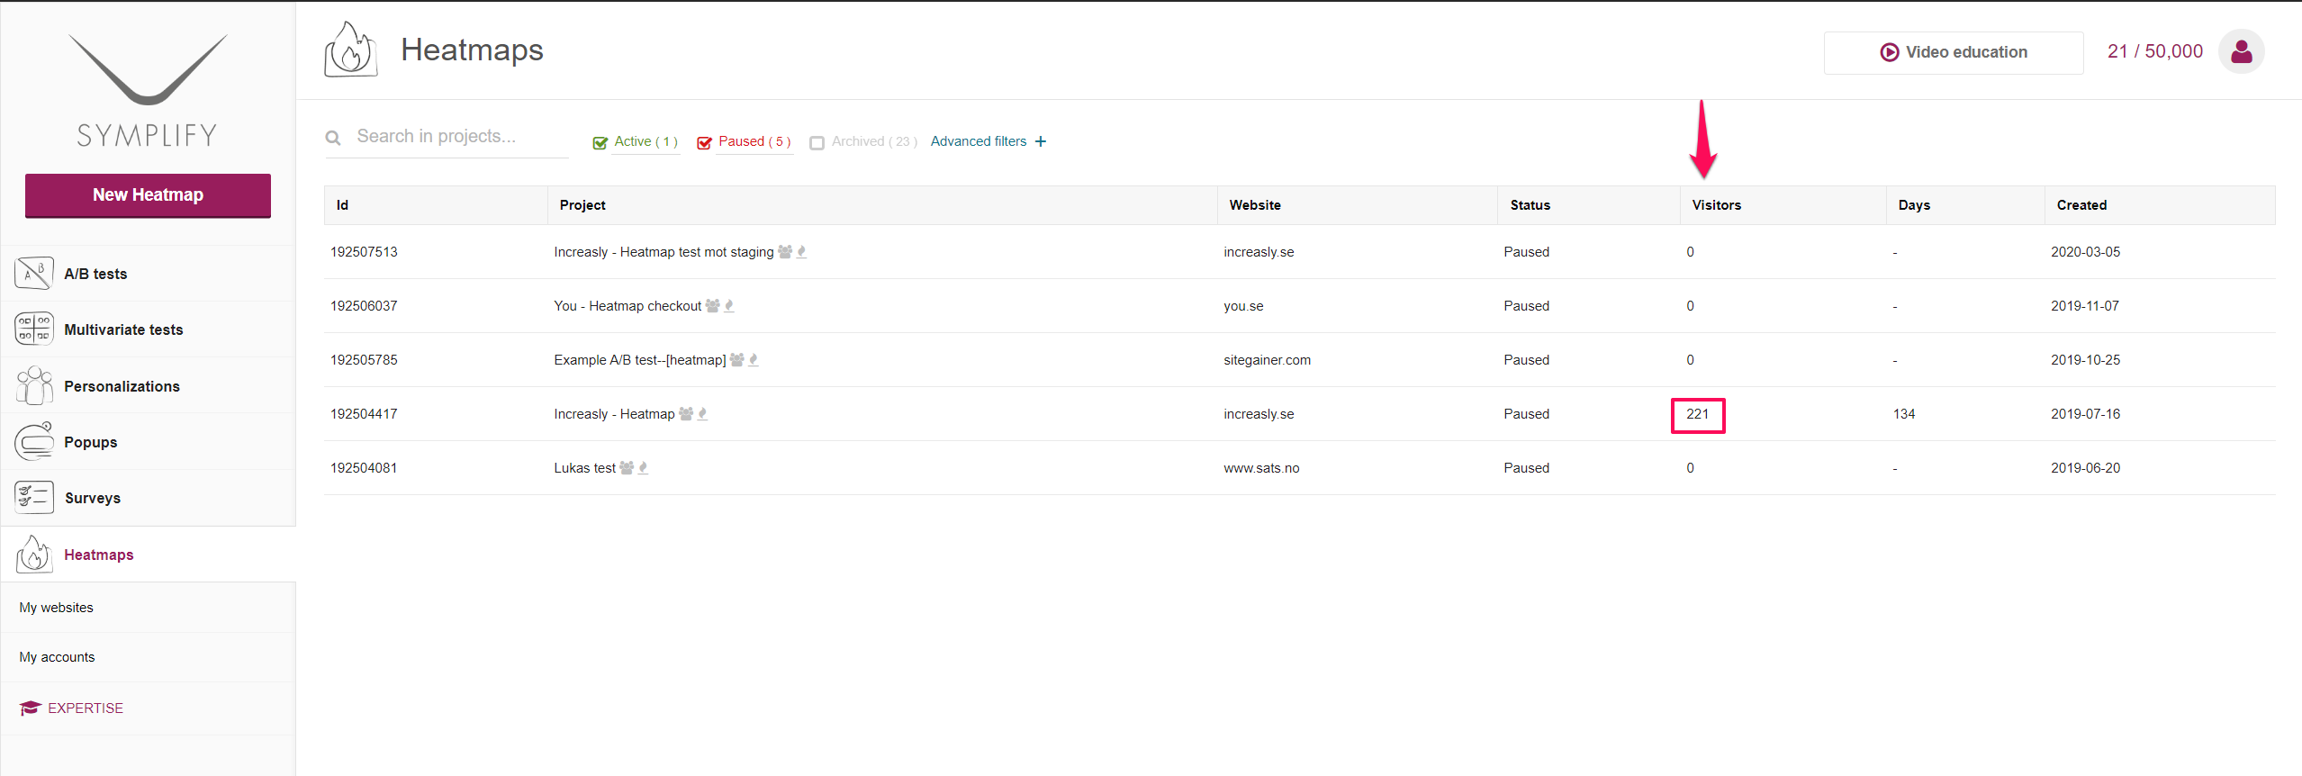Image resolution: width=2302 pixels, height=776 pixels.
Task: Open the Popups section
Action: click(149, 441)
